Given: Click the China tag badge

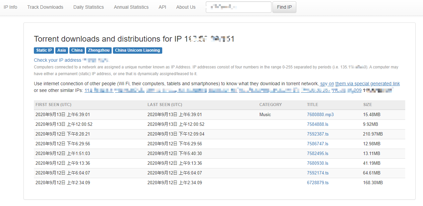Looking at the screenshot, I should point(77,50).
